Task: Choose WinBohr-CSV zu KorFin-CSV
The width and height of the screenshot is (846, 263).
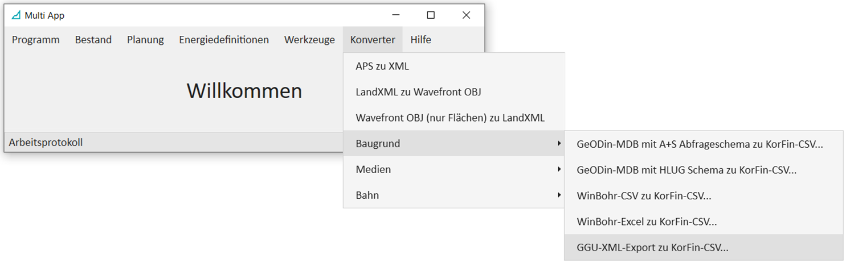Action: tap(704, 196)
